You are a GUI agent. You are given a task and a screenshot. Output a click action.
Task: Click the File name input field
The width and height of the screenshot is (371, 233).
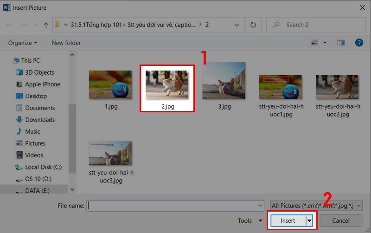tap(175, 206)
